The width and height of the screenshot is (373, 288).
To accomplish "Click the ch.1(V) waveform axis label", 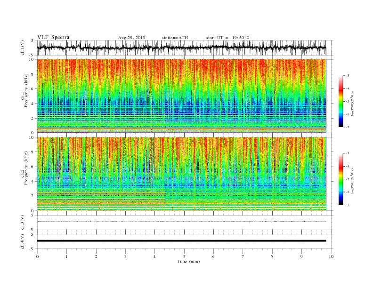I will [x=23, y=48].
